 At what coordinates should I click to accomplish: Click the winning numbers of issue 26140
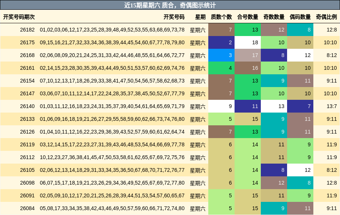[112, 107]
